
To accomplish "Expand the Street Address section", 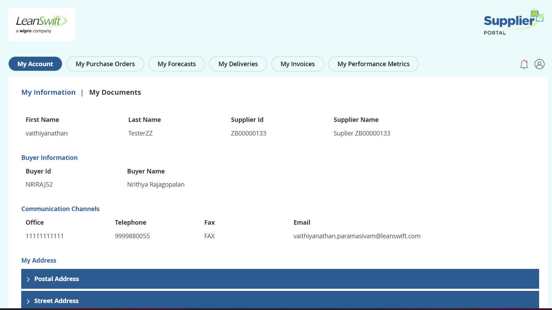I will click(x=280, y=300).
